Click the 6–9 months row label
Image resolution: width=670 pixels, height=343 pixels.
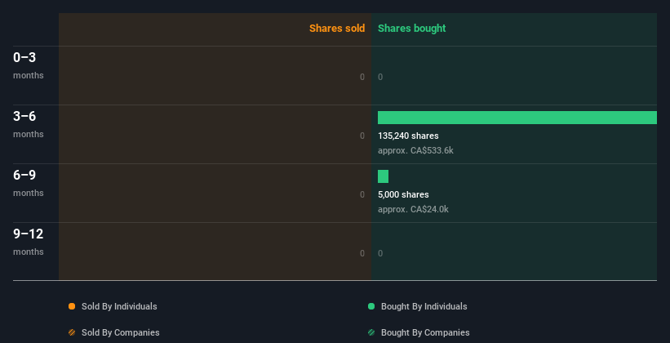pyautogui.click(x=29, y=183)
